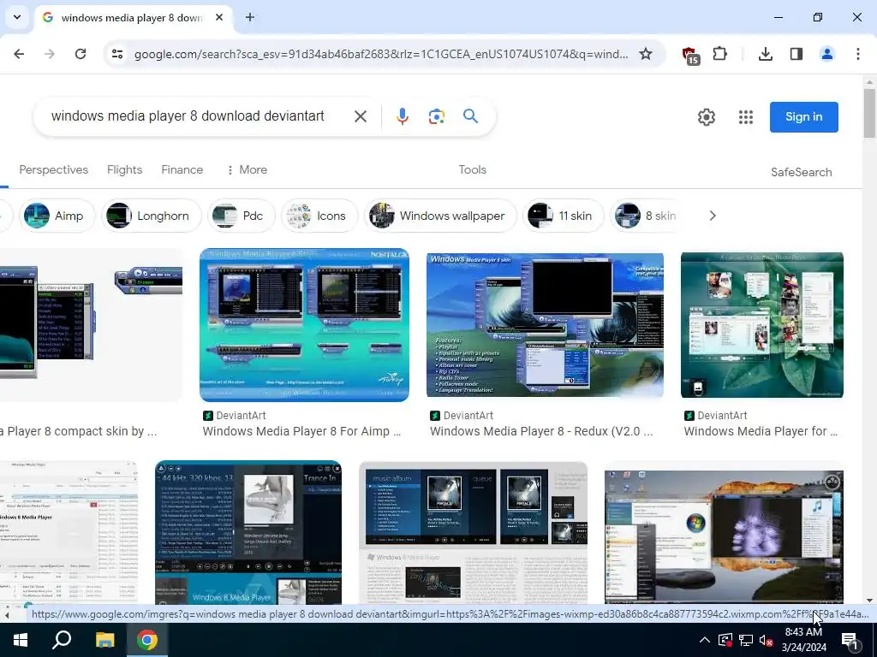Open File Explorer from the taskbar
This screenshot has width=877, height=657.
(x=104, y=640)
